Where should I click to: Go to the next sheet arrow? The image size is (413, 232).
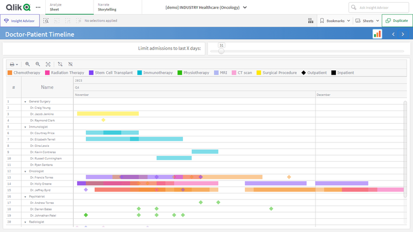pyautogui.click(x=405, y=34)
